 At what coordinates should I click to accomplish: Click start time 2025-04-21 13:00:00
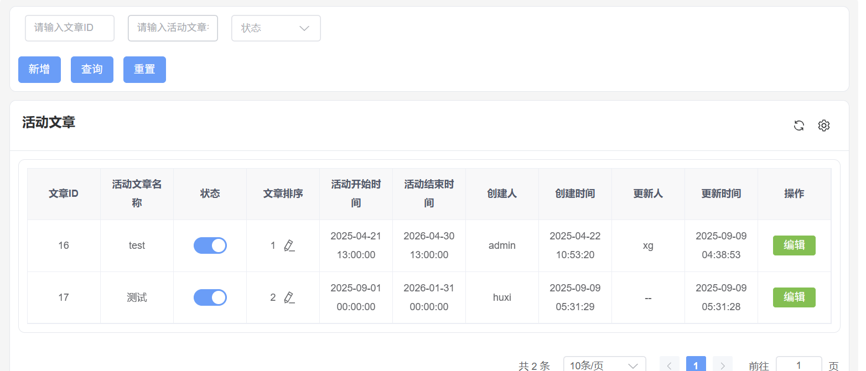tap(356, 245)
